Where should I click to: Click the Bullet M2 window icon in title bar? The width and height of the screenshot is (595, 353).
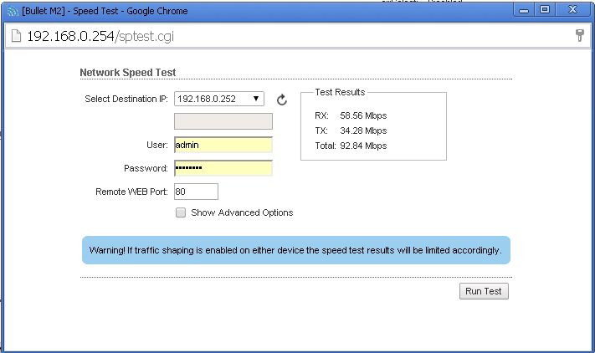[x=11, y=11]
